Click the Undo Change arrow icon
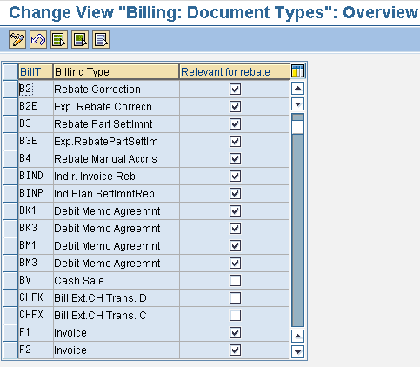The width and height of the screenshot is (420, 367). tap(38, 39)
